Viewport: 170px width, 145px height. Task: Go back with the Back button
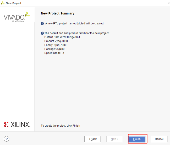(x=92, y=139)
